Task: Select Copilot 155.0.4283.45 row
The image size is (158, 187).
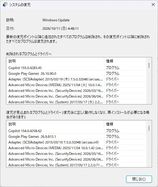Action: [x=76, y=68]
